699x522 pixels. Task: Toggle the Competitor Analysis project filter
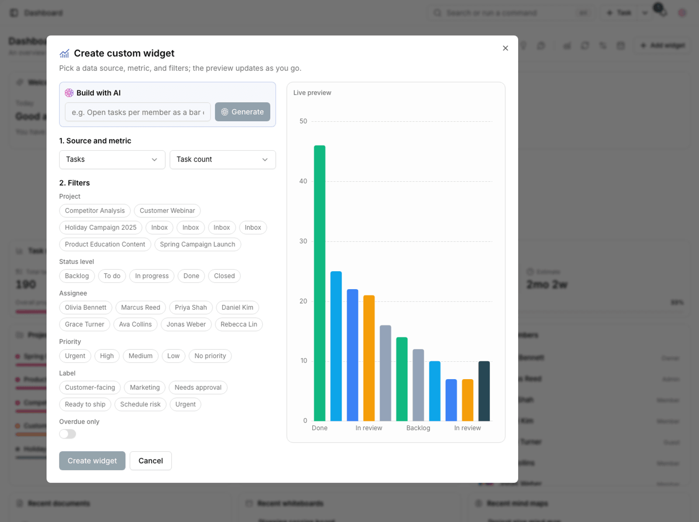[95, 211]
